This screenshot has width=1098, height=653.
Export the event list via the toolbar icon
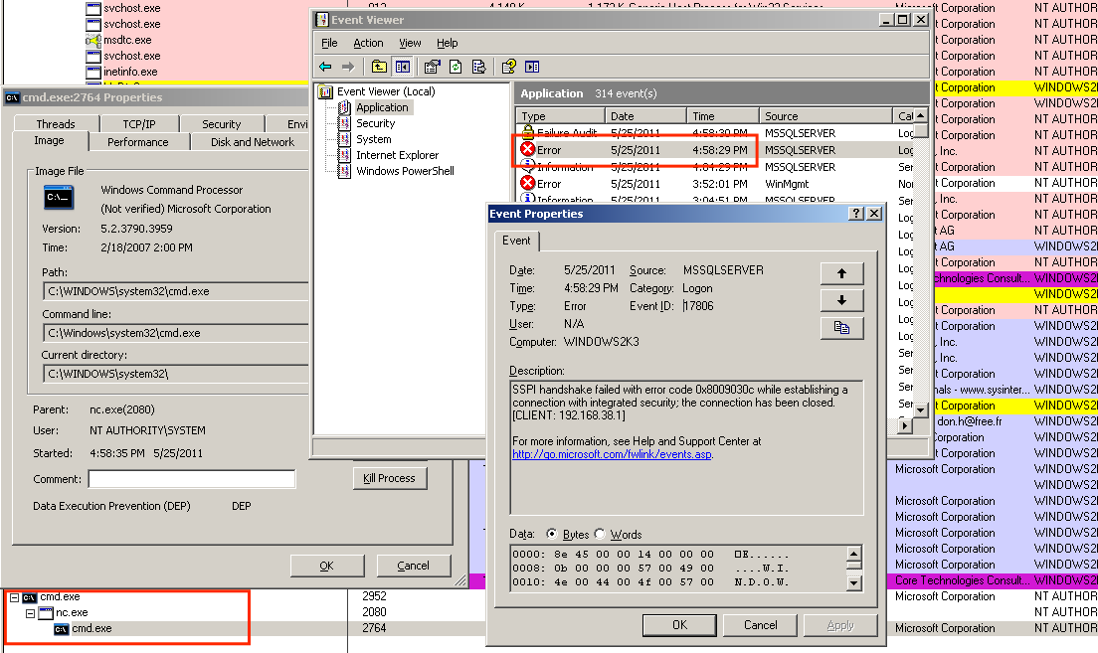[480, 66]
